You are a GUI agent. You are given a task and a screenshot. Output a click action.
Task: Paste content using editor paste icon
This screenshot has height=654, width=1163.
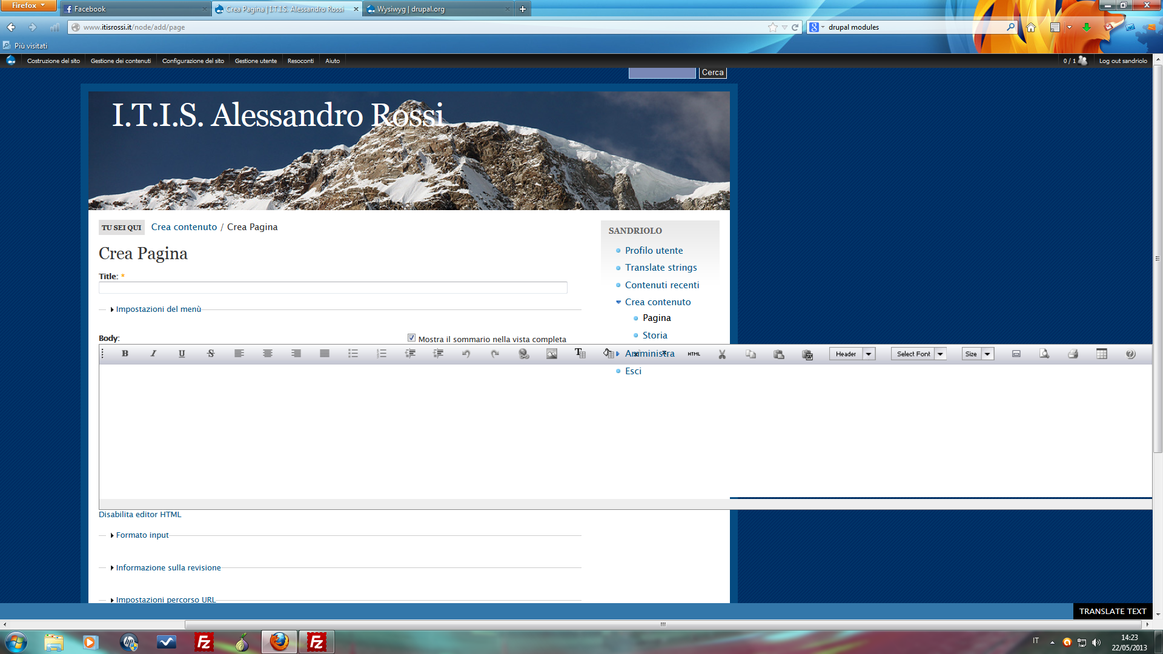click(779, 354)
